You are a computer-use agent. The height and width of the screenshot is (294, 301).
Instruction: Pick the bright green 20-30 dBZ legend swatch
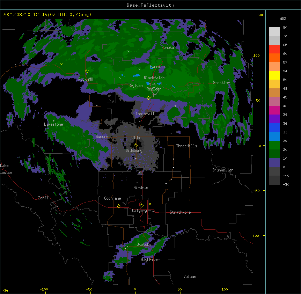pyautogui.click(x=274, y=145)
